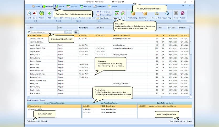Click the Export ribbon icon
219x127 pixels.
pos(35,13)
